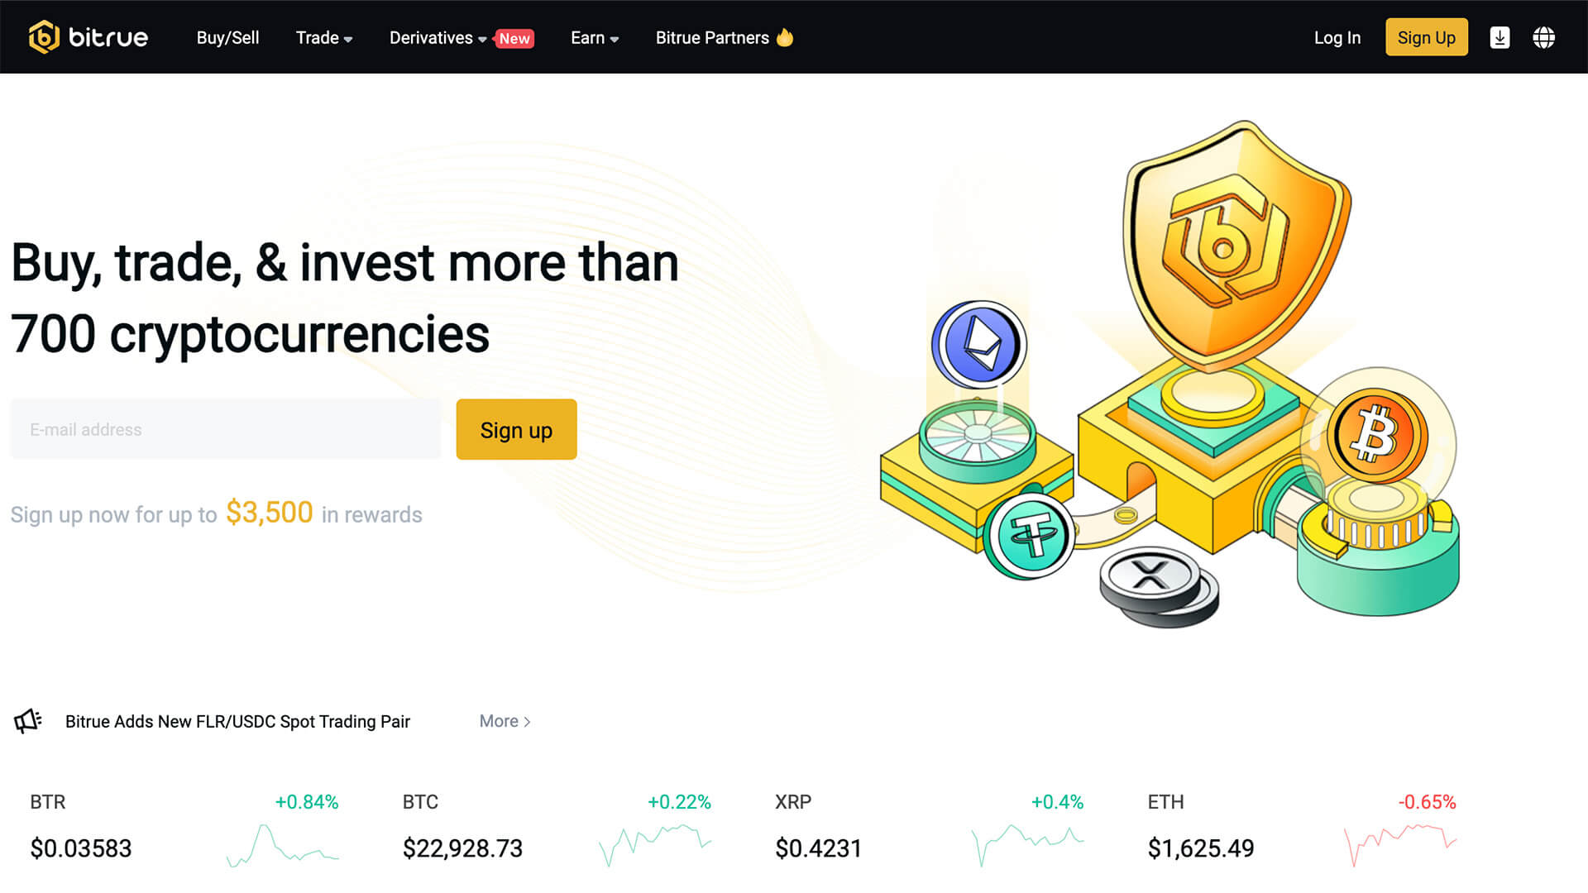1588x893 pixels.
Task: Expand the Earn dropdown
Action: (x=594, y=38)
